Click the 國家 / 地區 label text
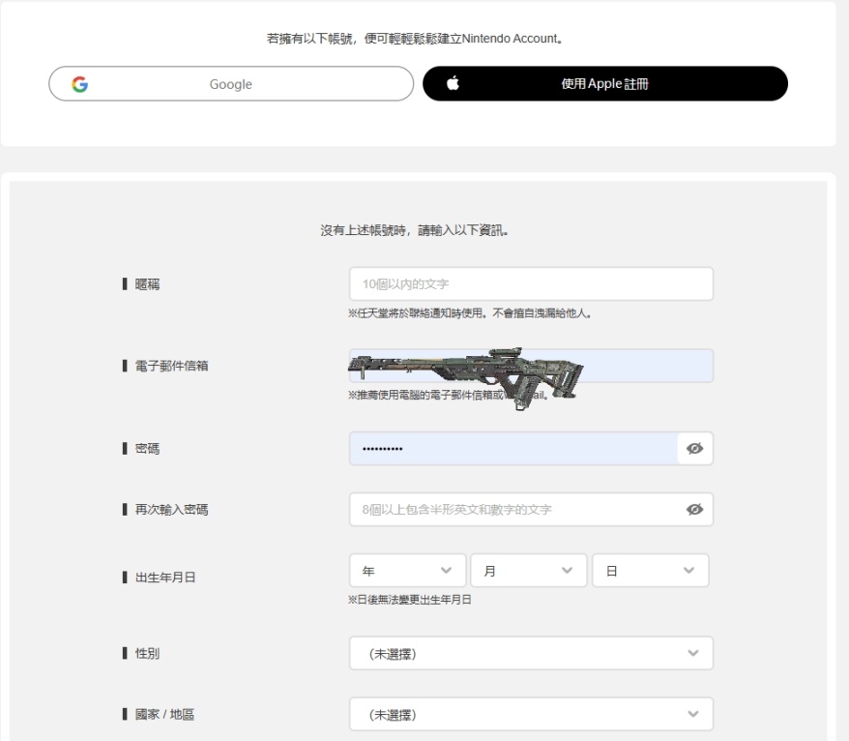This screenshot has height=741, width=849. (164, 715)
